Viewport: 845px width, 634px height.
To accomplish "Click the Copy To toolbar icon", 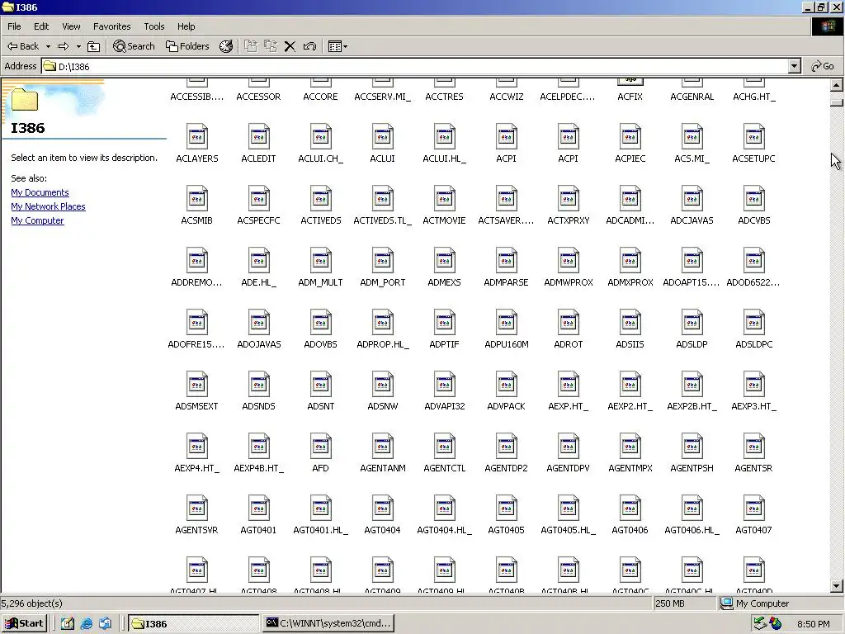I will (271, 46).
